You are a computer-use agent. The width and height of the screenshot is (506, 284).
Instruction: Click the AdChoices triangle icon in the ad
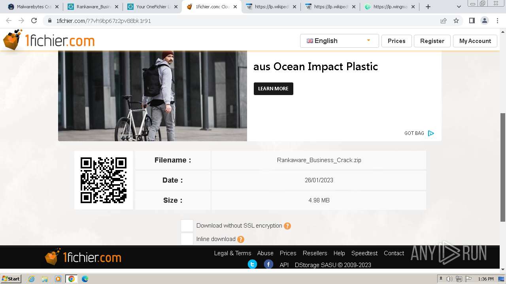431,133
